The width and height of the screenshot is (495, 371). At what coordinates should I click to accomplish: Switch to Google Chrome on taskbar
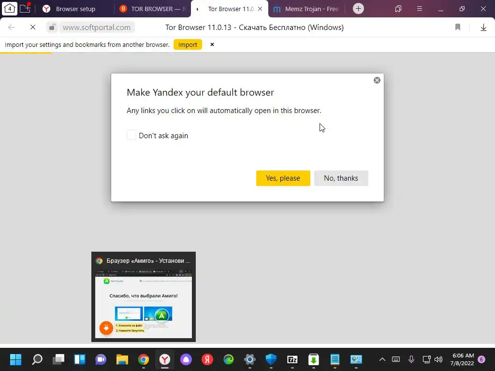click(x=144, y=359)
